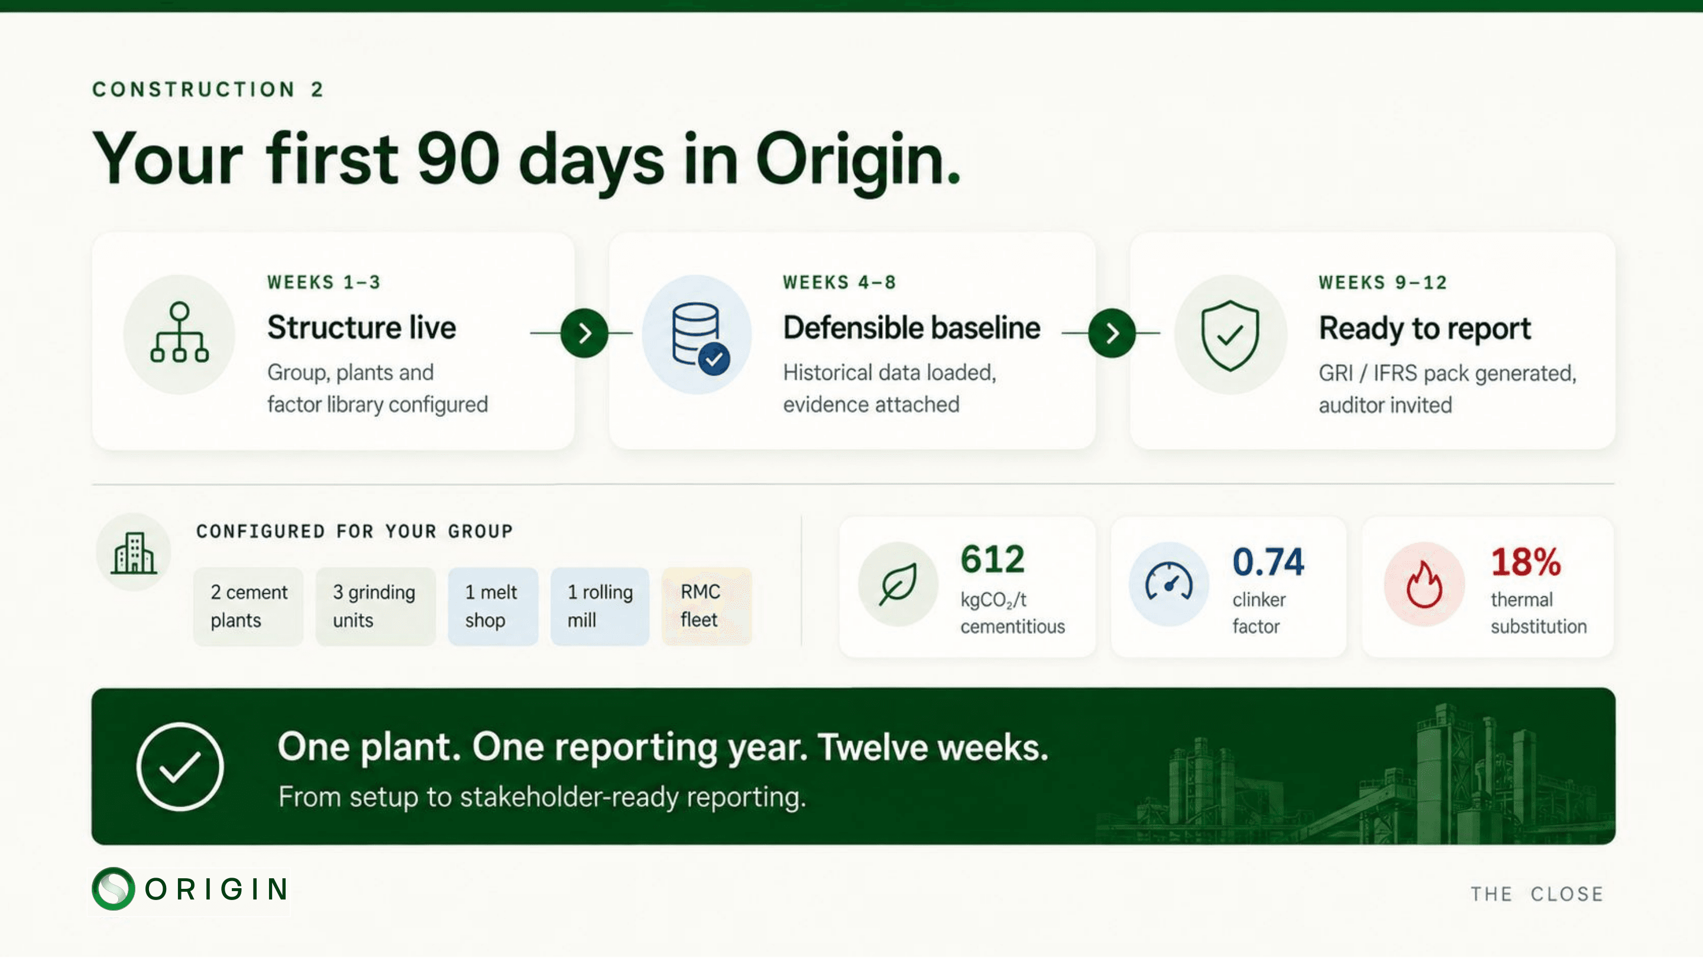The image size is (1703, 958).
Task: Click the arrow after Defensible baseline
Action: (1112, 333)
